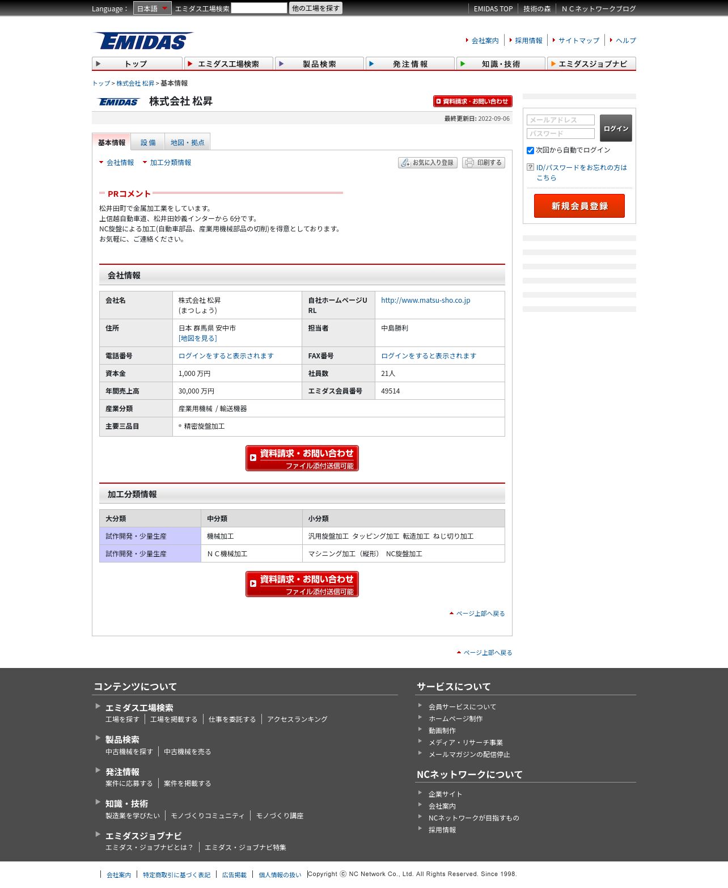Click small EMIDAS logo beside company name
Viewport: 728px width, 888px height.
(x=118, y=102)
